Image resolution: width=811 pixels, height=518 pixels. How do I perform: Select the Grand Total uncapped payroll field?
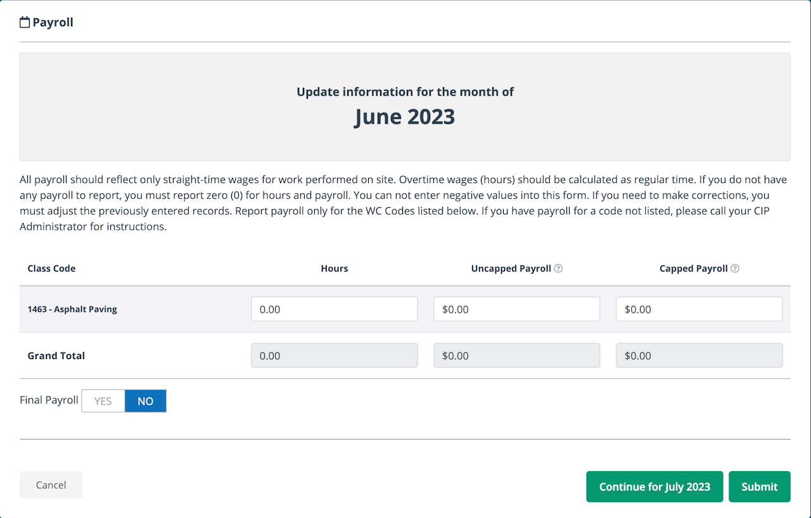coord(516,356)
